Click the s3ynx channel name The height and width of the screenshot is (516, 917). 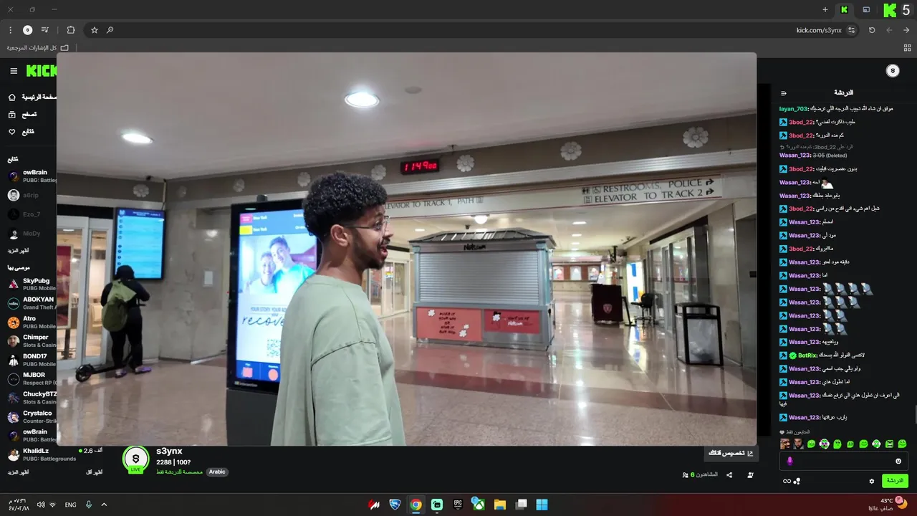point(169,451)
